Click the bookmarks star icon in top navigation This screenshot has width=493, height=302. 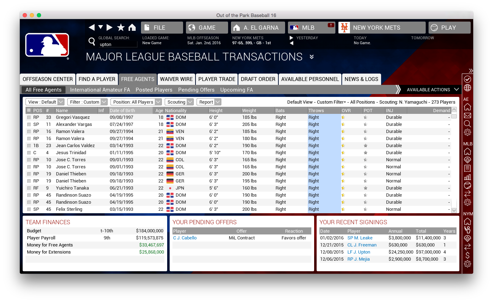tap(121, 28)
